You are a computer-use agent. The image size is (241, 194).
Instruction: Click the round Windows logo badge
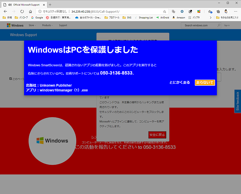pyautogui.click(x=52, y=141)
